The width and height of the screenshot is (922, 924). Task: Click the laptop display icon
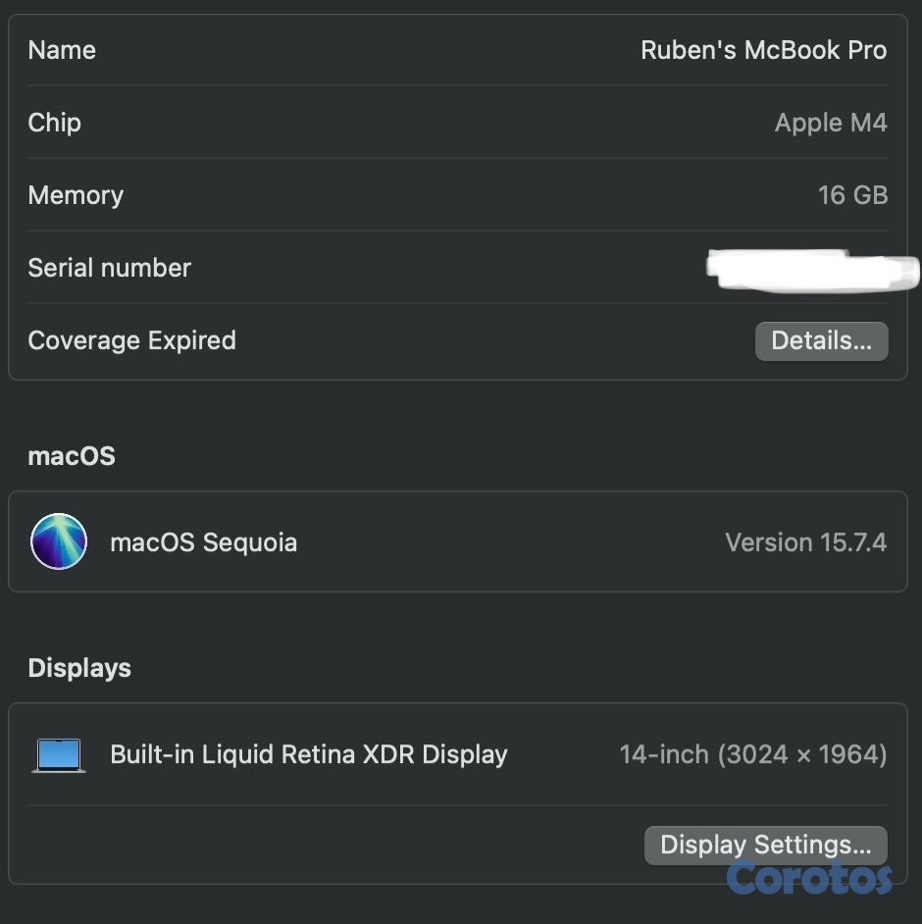point(59,754)
